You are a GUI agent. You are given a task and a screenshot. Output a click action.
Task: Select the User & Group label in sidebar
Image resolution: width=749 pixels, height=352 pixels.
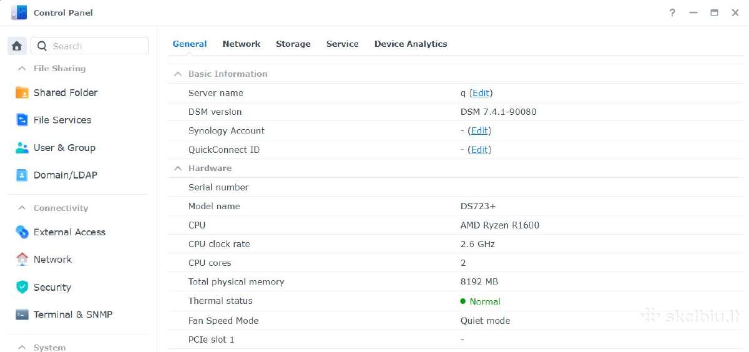point(64,148)
